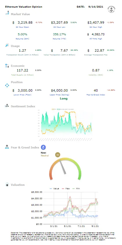Click the Returns (24H) label
Screen dimensions: 122x245
[x=22, y=38]
